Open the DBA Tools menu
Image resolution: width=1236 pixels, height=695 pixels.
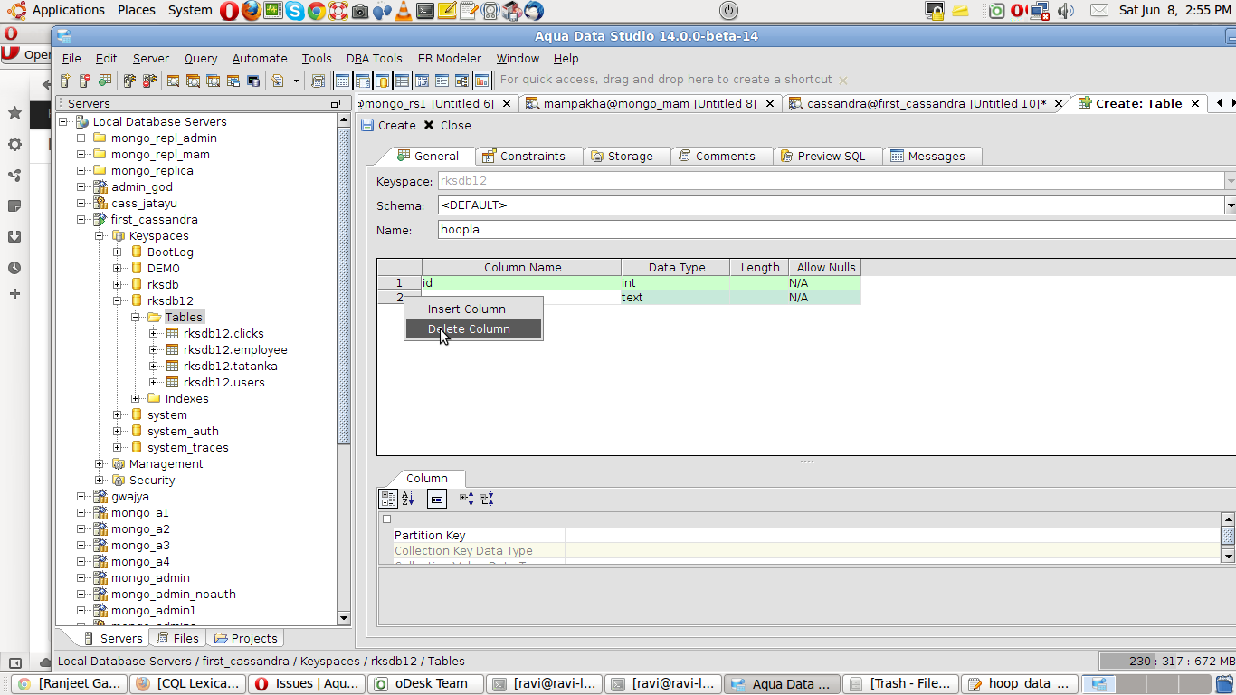tap(375, 58)
